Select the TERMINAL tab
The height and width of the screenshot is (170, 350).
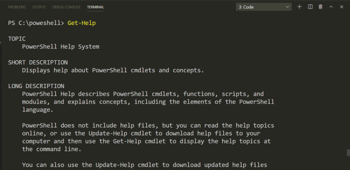(96, 7)
